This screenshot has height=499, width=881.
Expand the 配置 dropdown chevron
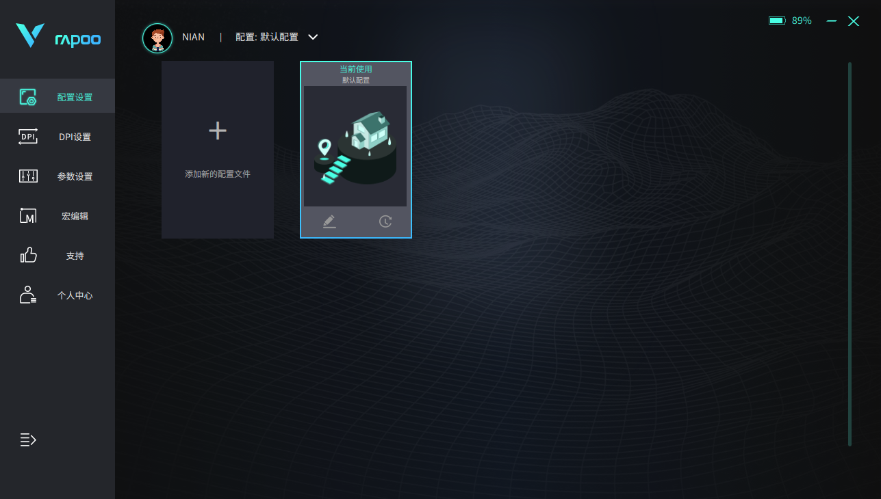point(313,37)
